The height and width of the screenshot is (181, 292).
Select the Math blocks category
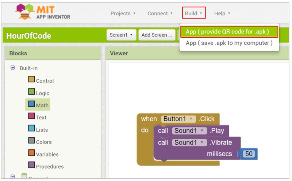(38, 105)
